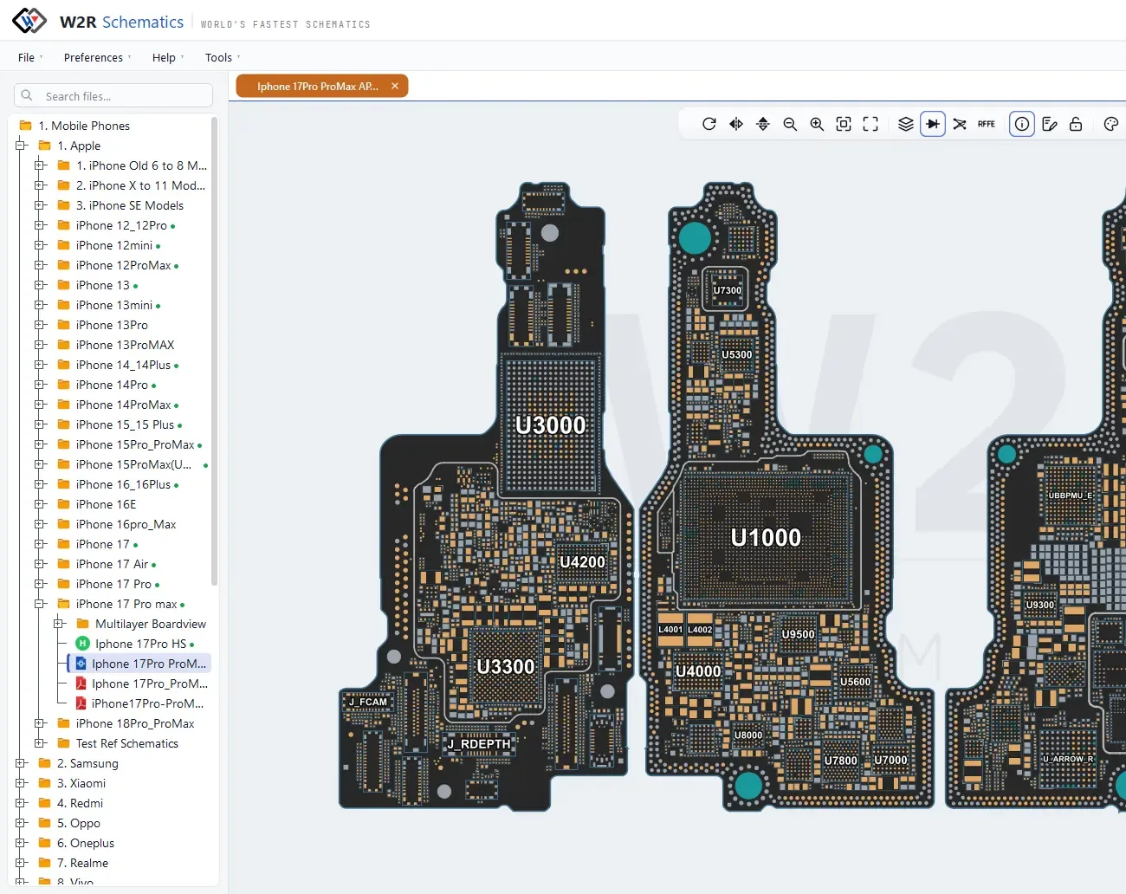Select the J_RDEPTH connector

pos(479,743)
